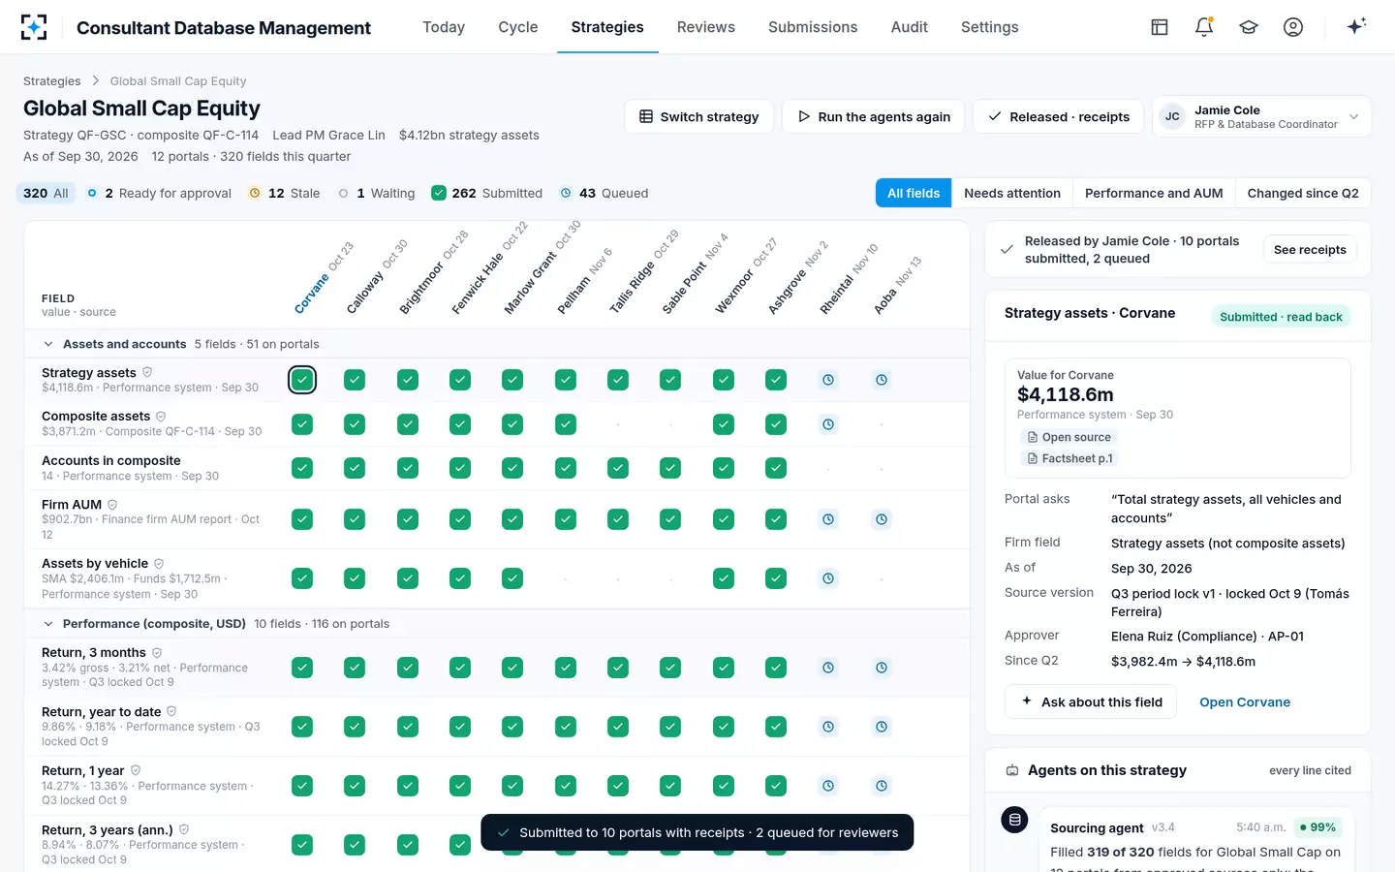Click queued clock for Return, 1 year under Rheintal
The height and width of the screenshot is (872, 1395).
point(828,786)
